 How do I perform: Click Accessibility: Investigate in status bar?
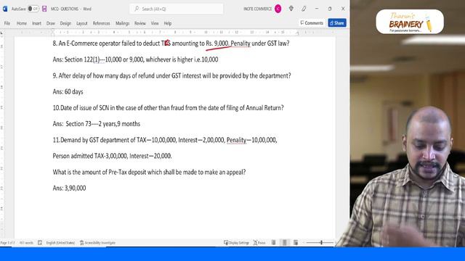pyautogui.click(x=97, y=243)
